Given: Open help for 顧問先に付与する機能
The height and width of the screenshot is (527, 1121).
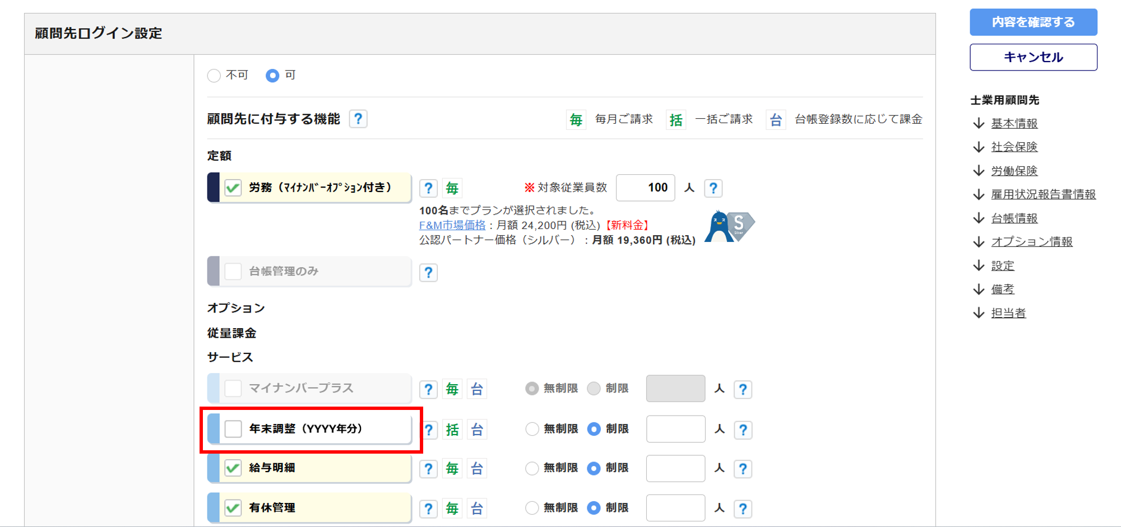Looking at the screenshot, I should [358, 119].
